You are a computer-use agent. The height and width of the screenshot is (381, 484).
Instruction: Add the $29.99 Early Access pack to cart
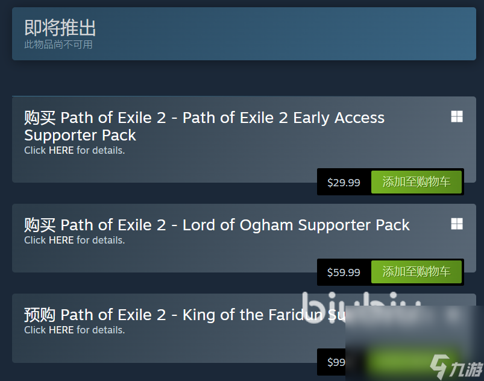click(x=416, y=182)
